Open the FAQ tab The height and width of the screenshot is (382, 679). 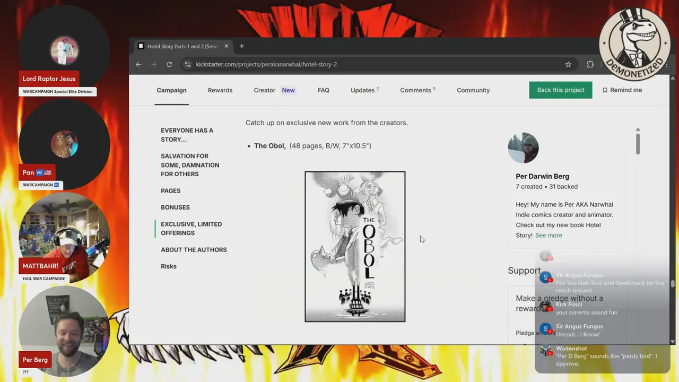[x=324, y=90]
